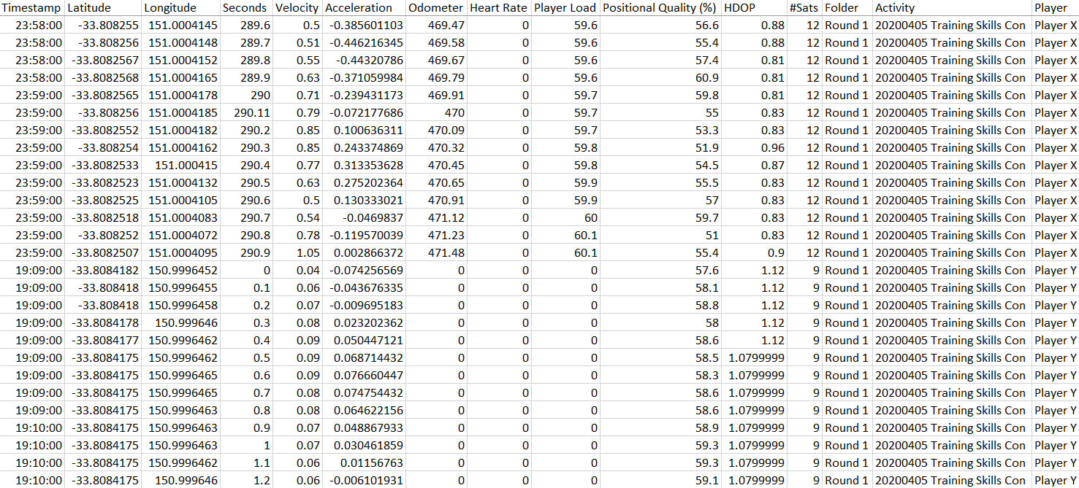The height and width of the screenshot is (488, 1079).
Task: Select the Seconds cell showing 290.11
Action: pos(251,113)
